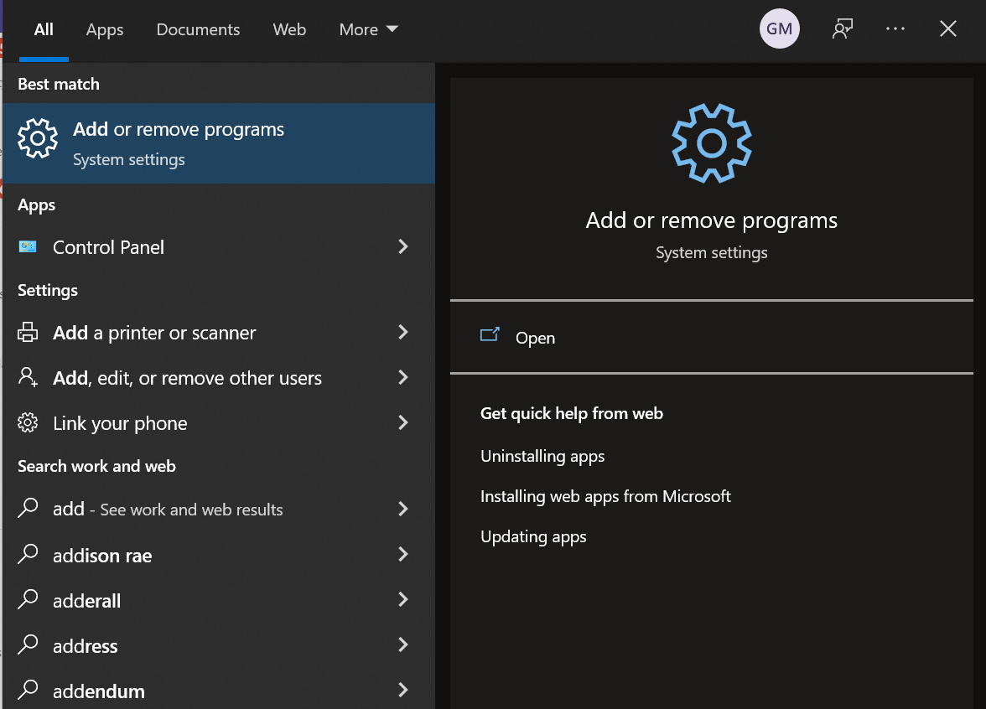Click large blue gear icon in preview pane
This screenshot has height=709, width=986.
(711, 143)
